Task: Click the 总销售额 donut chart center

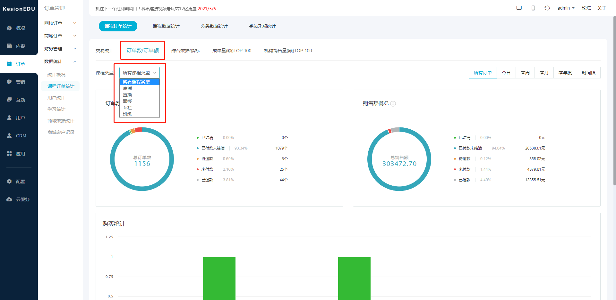Action: [399, 161]
